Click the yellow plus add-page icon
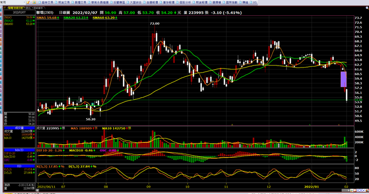This screenshot has height=194, width=369. (34, 3)
